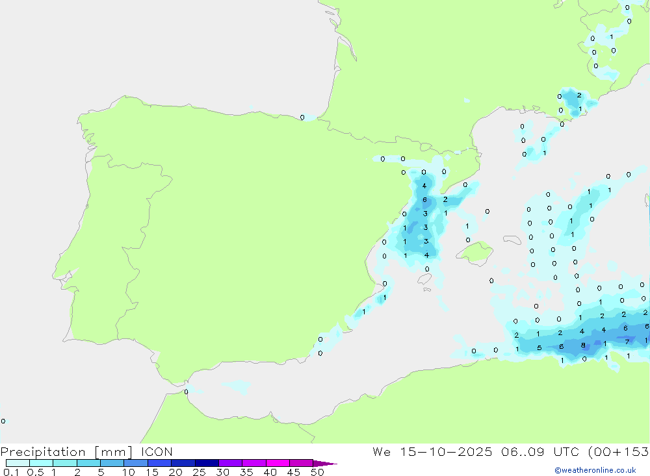Click the "0" value on Spain's northern coast
Viewport: 650px width, 476px height.
(302, 118)
